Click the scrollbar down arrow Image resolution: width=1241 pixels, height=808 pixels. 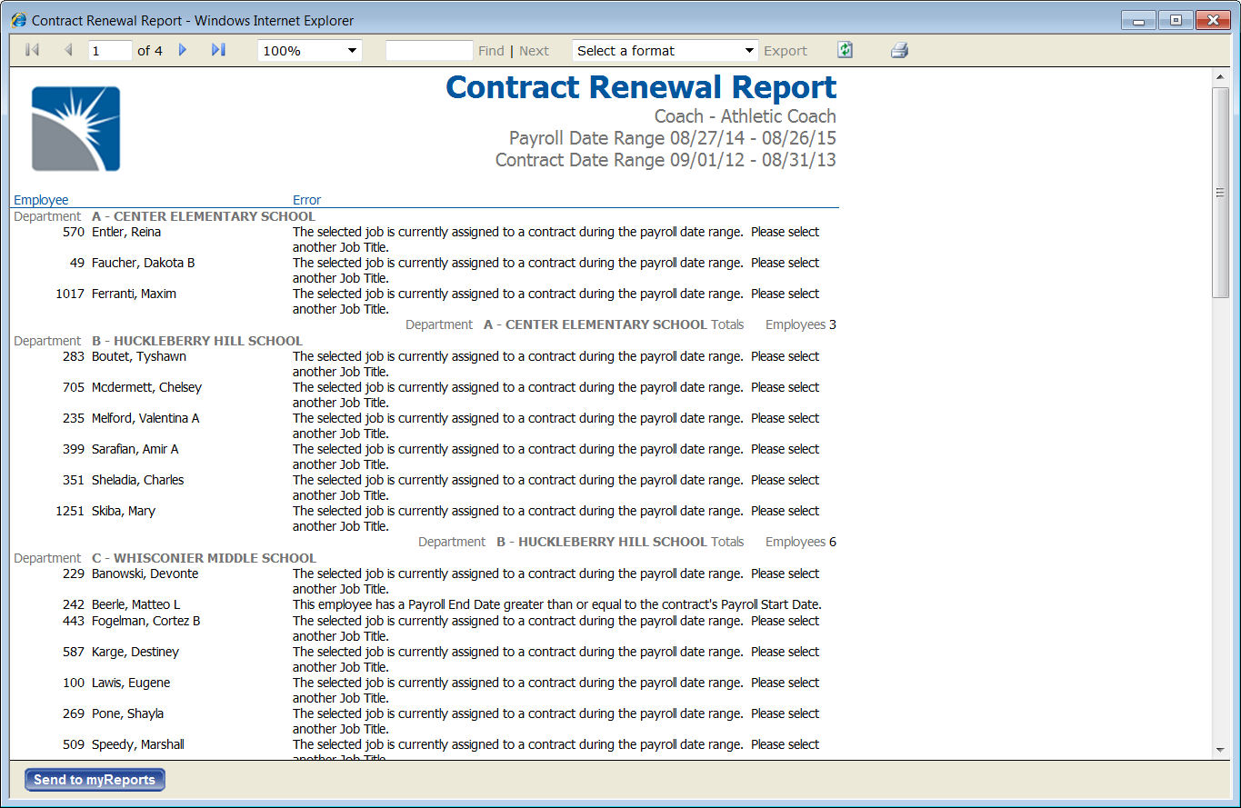pos(1220,750)
